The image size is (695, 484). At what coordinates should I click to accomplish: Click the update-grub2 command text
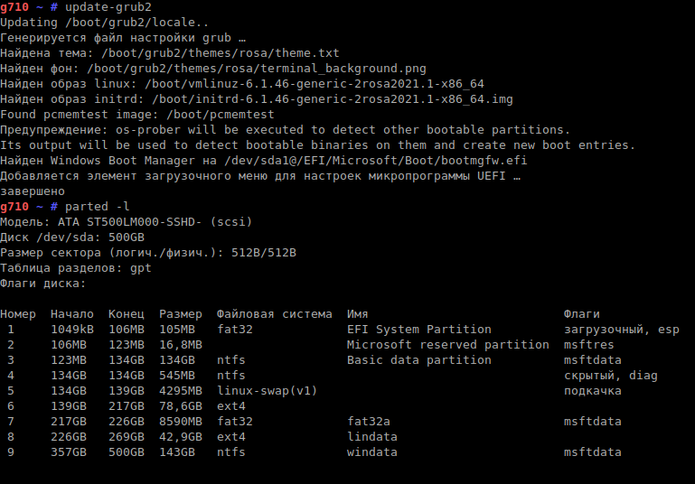(100, 7)
